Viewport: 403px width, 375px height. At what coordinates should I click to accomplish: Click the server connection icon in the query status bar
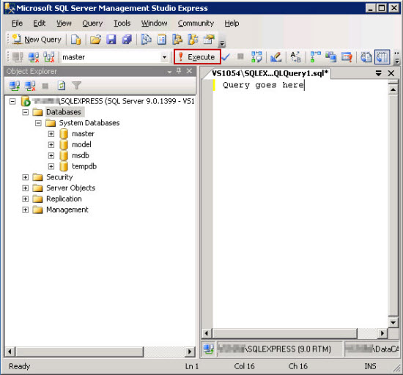[208, 349]
